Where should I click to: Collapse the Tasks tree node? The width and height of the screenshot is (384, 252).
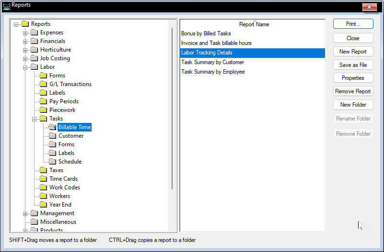tap(35, 119)
